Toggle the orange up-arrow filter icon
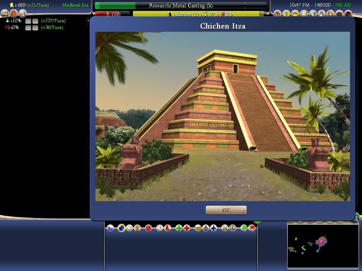This screenshot has width=362, height=271. (x=138, y=228)
